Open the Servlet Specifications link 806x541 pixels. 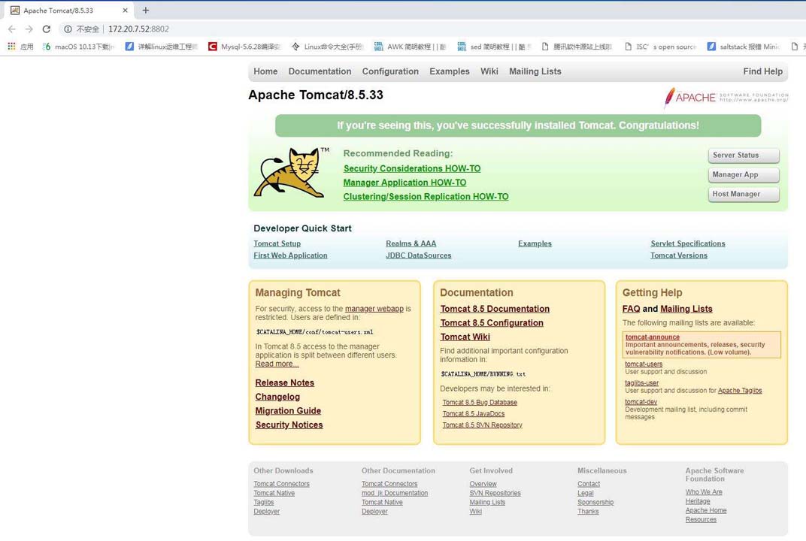click(x=688, y=243)
